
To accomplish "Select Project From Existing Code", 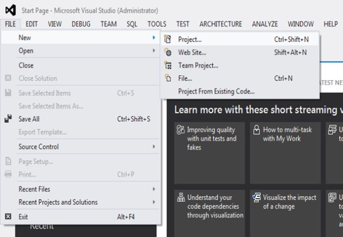I will pos(216,91).
